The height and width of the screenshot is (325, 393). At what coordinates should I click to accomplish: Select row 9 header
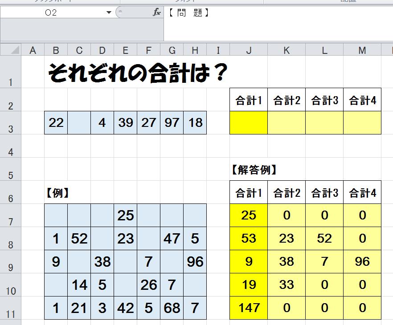(11, 262)
